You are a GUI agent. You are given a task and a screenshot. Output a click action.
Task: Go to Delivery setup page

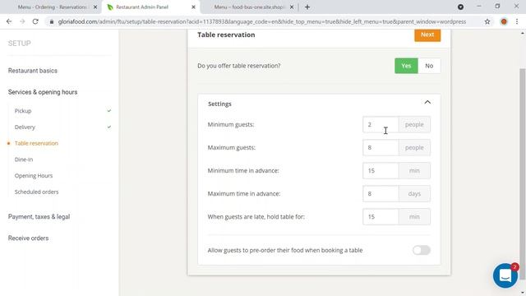click(x=25, y=127)
